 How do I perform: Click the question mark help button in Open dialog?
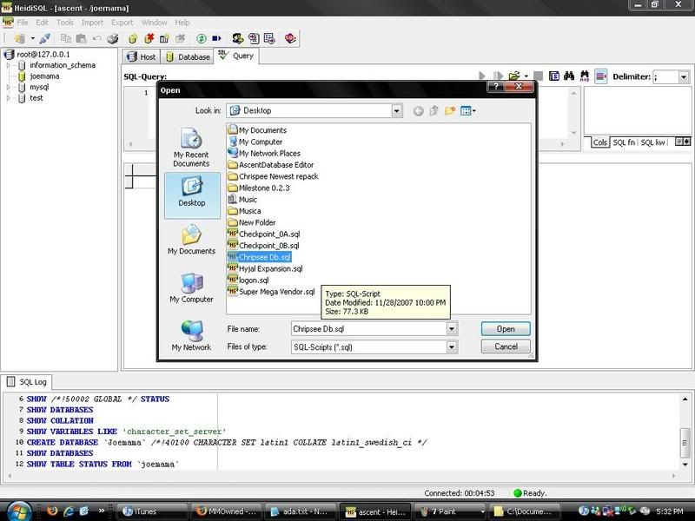point(496,86)
